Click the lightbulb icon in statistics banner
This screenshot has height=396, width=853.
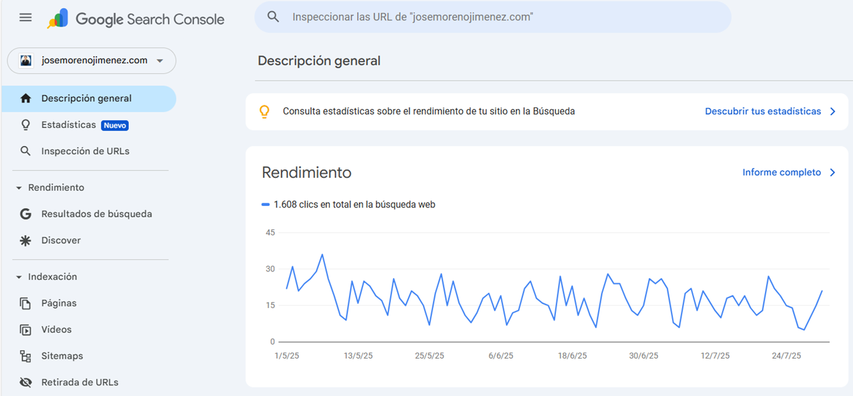(264, 111)
